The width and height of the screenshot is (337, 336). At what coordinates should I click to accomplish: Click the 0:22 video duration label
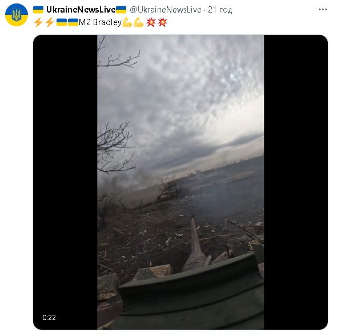tap(49, 317)
